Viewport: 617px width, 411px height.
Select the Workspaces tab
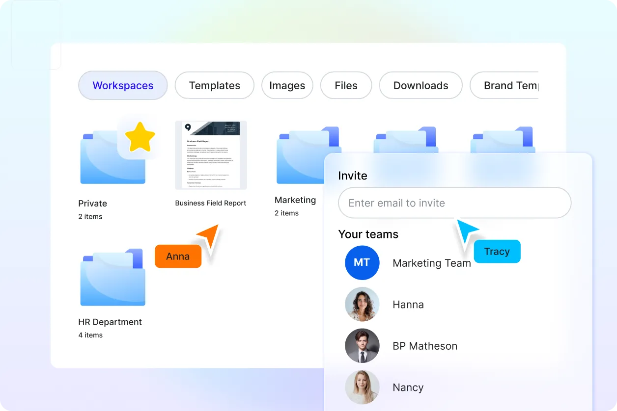coord(122,85)
